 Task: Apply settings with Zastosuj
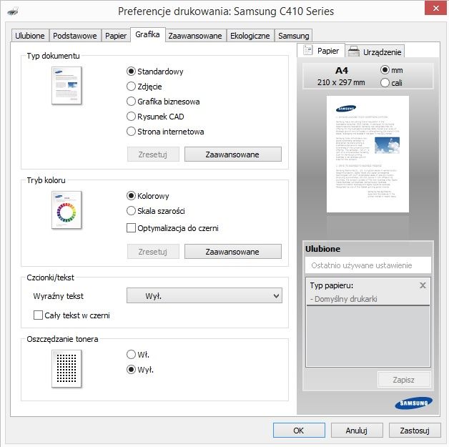[415, 431]
